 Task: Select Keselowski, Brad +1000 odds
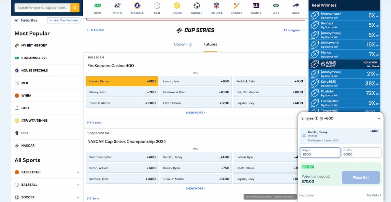[196, 92]
